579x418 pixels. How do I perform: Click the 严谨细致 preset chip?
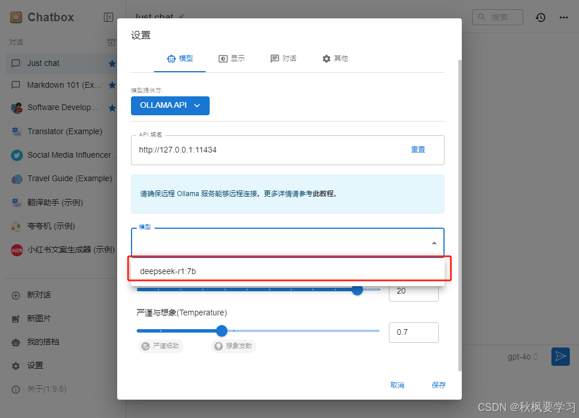click(x=161, y=346)
